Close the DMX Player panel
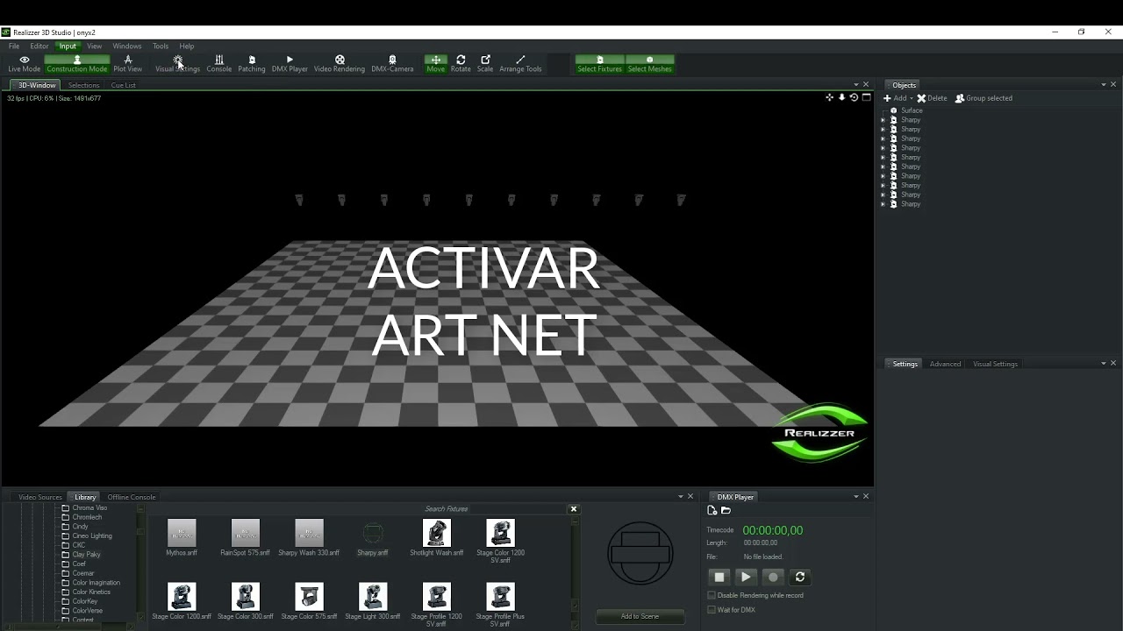This screenshot has width=1123, height=631. pos(866,497)
